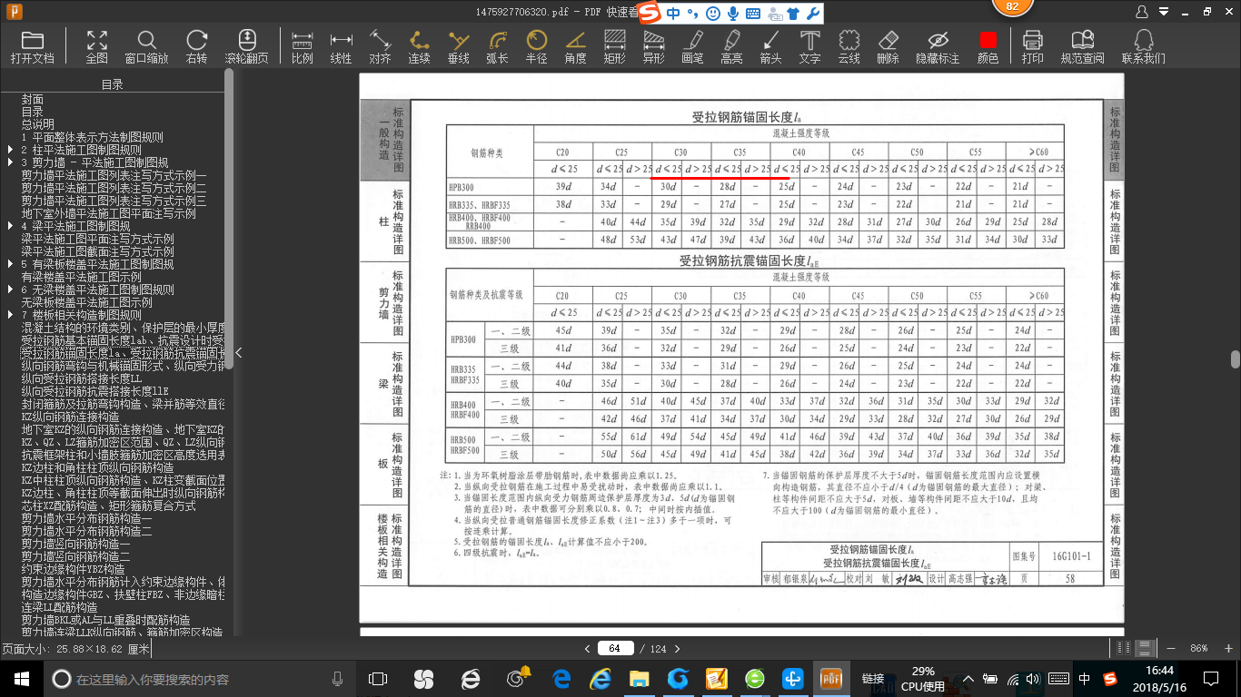Select the 对齐 aligned measure tool

point(380,46)
